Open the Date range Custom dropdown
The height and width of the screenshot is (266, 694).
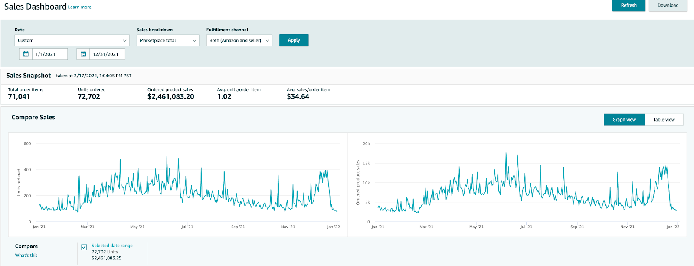(72, 40)
